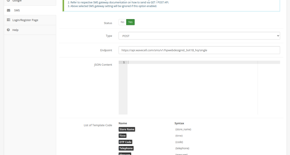Click the Type field label
Image resolution: width=290 pixels, height=155 pixels.
click(109, 36)
